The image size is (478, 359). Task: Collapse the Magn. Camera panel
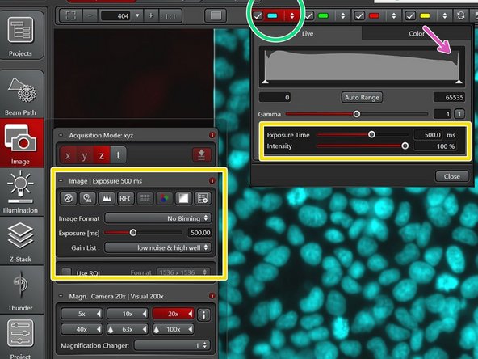pos(61,296)
